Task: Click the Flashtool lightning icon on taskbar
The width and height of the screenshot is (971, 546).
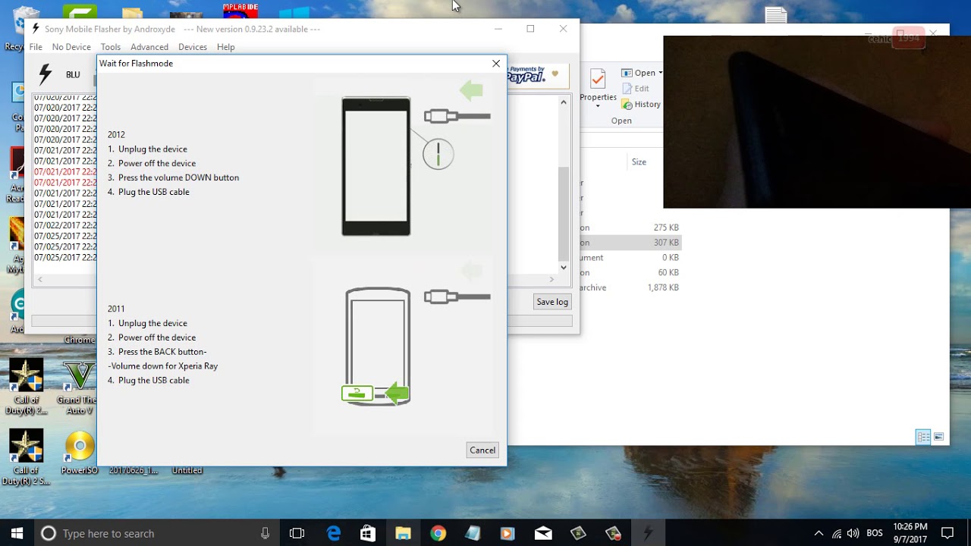Action: tap(648, 533)
